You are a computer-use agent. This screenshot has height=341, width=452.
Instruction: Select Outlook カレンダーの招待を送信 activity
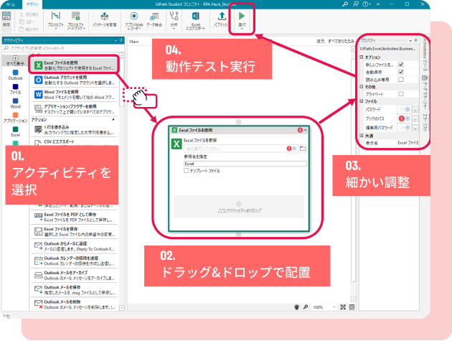[74, 261]
